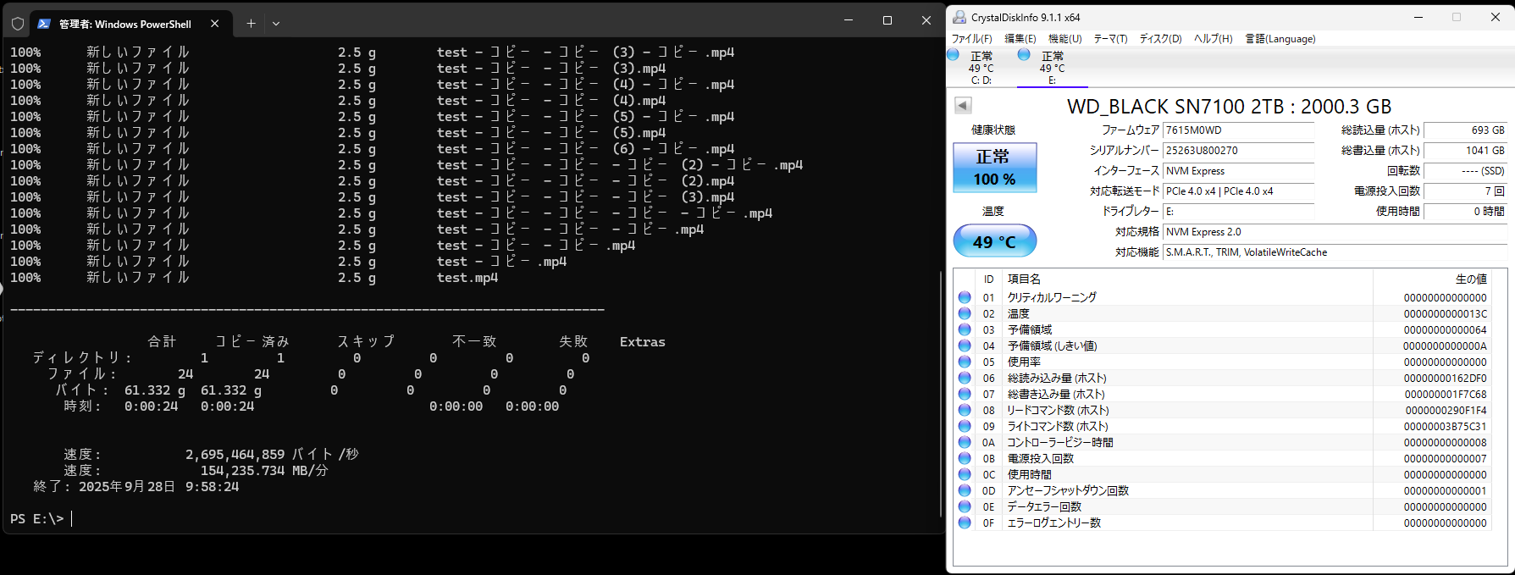Open the terminal tab dropdown chevron
The height and width of the screenshot is (575, 1515).
(276, 24)
